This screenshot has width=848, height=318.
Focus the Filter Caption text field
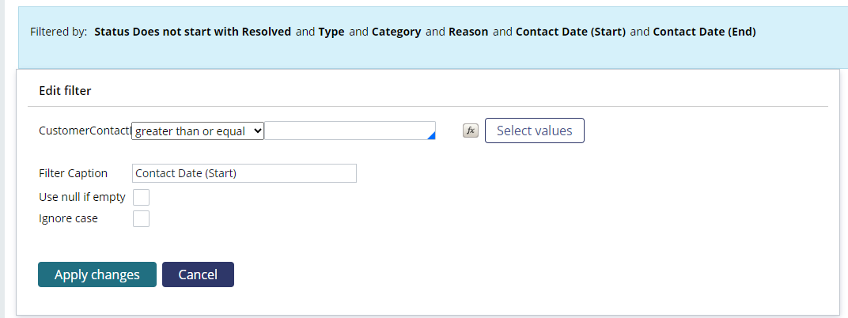coord(244,173)
